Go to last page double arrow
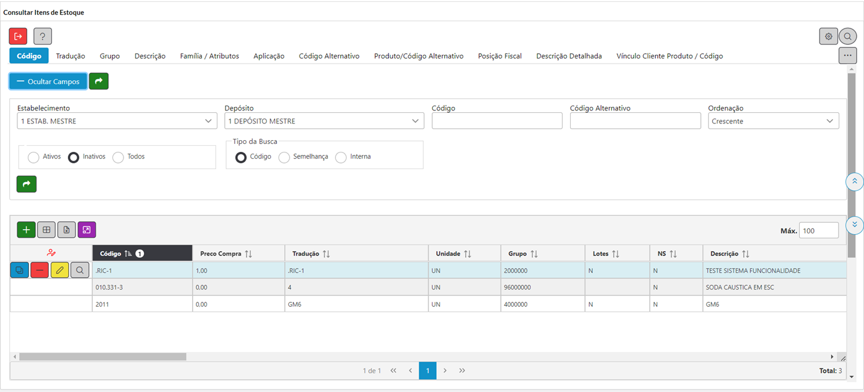 pyautogui.click(x=462, y=370)
